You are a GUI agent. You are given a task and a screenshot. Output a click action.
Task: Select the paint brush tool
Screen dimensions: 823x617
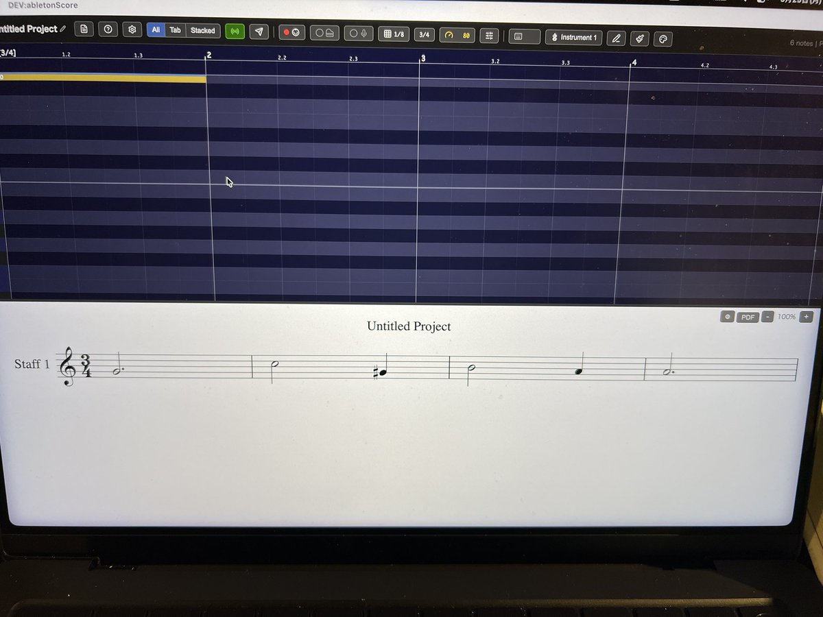pyautogui.click(x=639, y=38)
